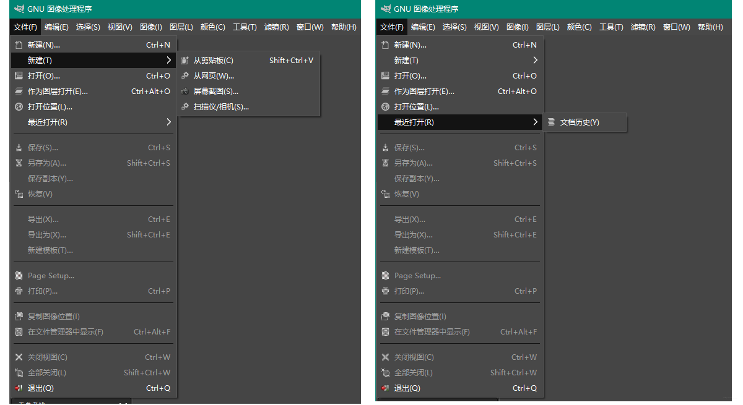
Task: Close 文件(F) menu in left window menu bar
Action: [25, 27]
